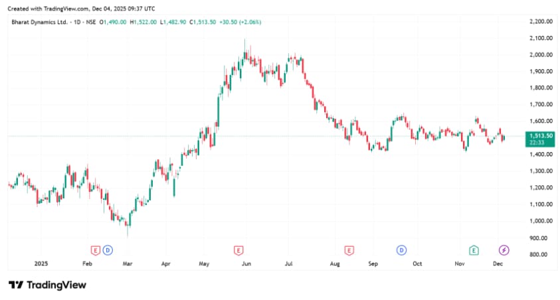Image resolution: width=560 pixels, height=300 pixels.
Task: Click the red earnings marker in early February
Action: (x=95, y=250)
